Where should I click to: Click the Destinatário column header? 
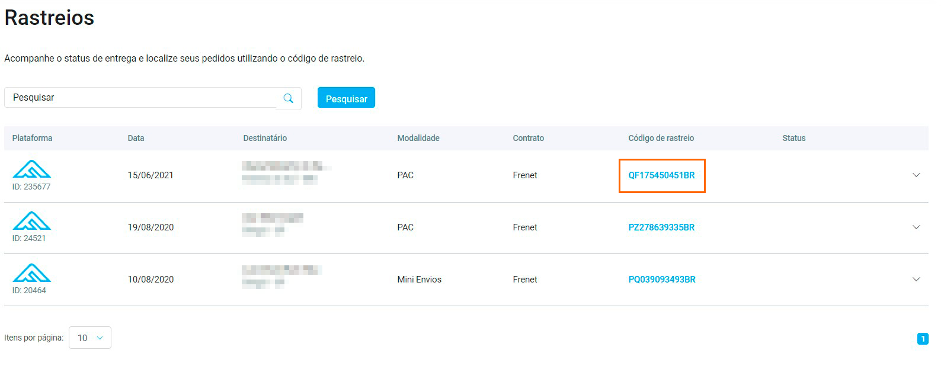pyautogui.click(x=265, y=138)
